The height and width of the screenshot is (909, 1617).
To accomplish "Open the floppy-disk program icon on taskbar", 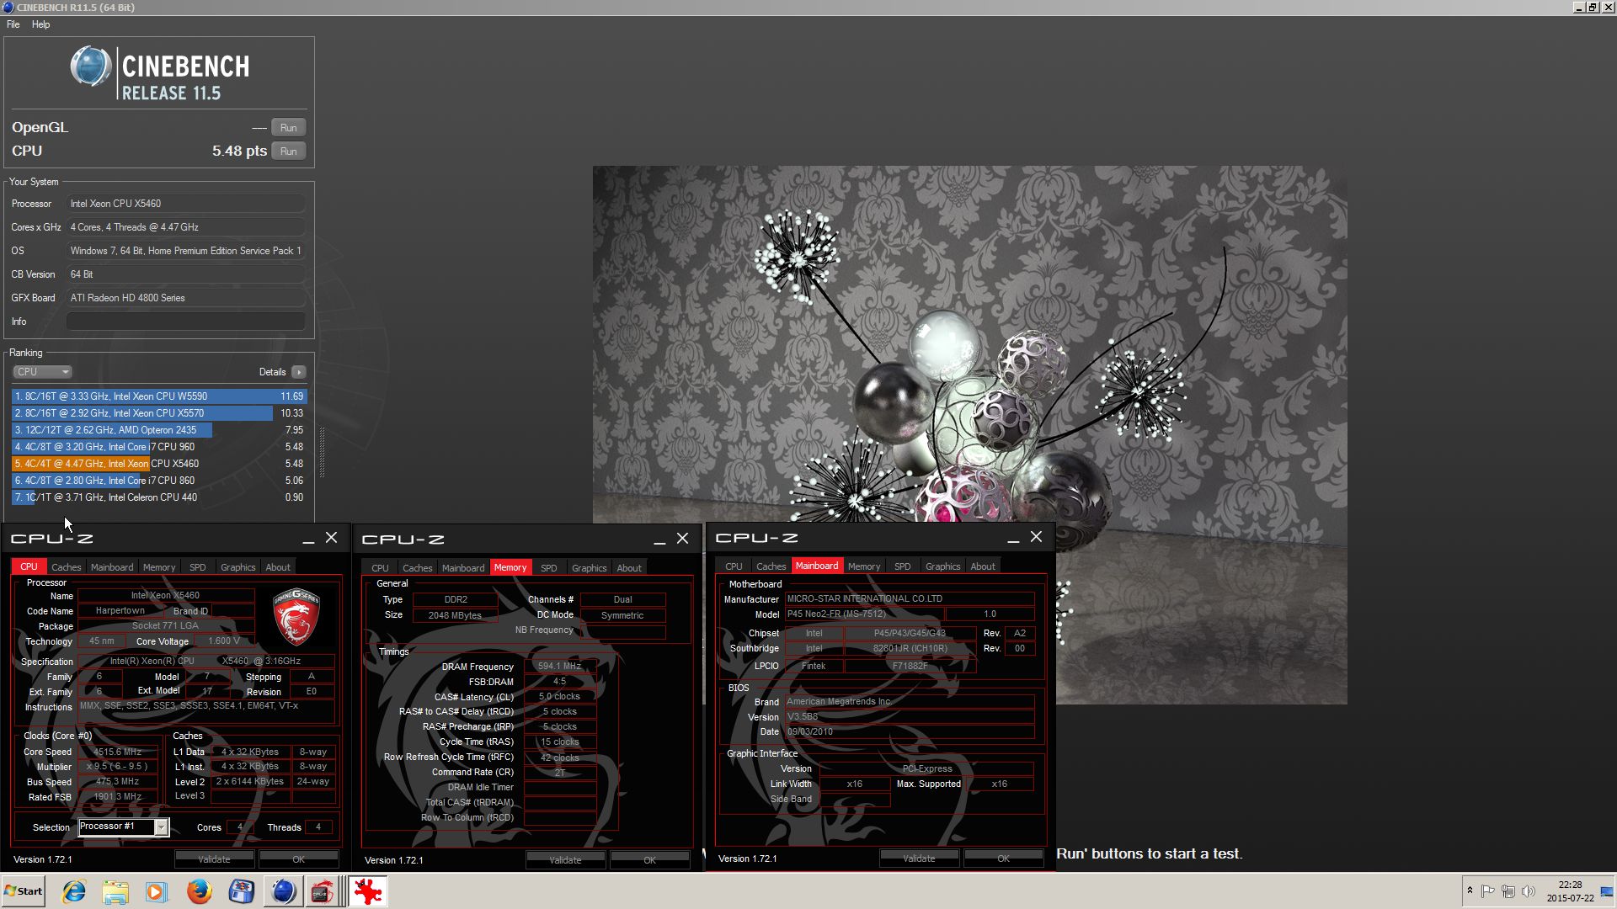I will (242, 891).
